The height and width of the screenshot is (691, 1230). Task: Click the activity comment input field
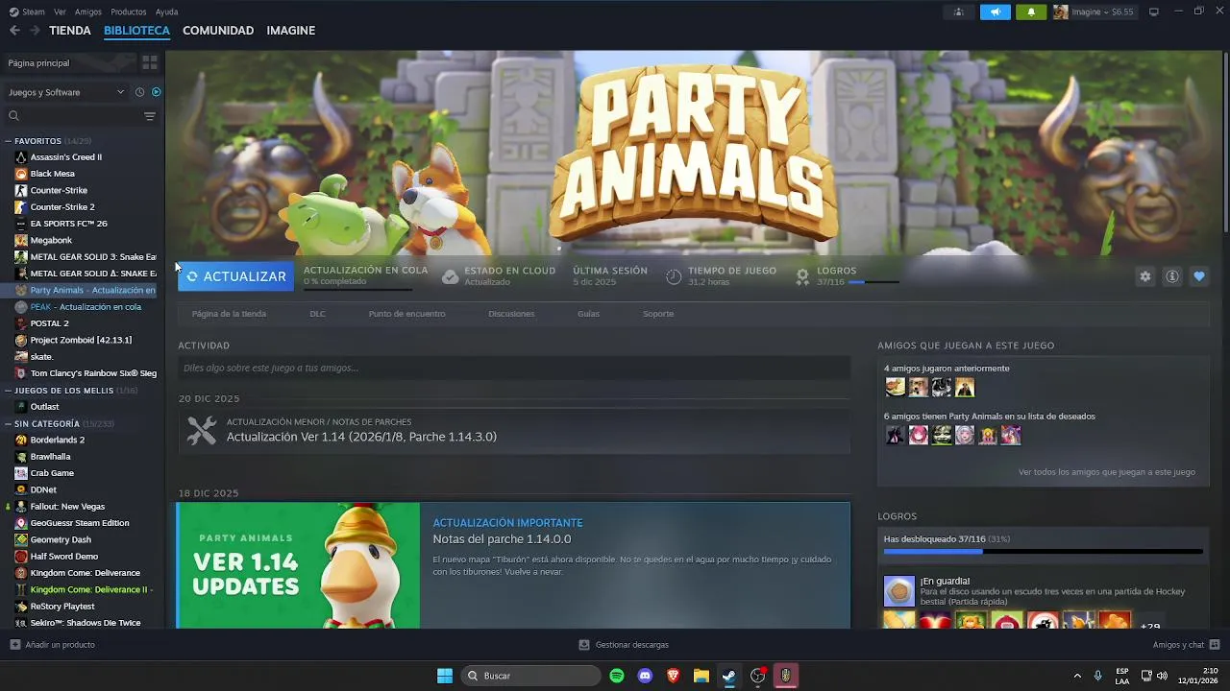(514, 368)
